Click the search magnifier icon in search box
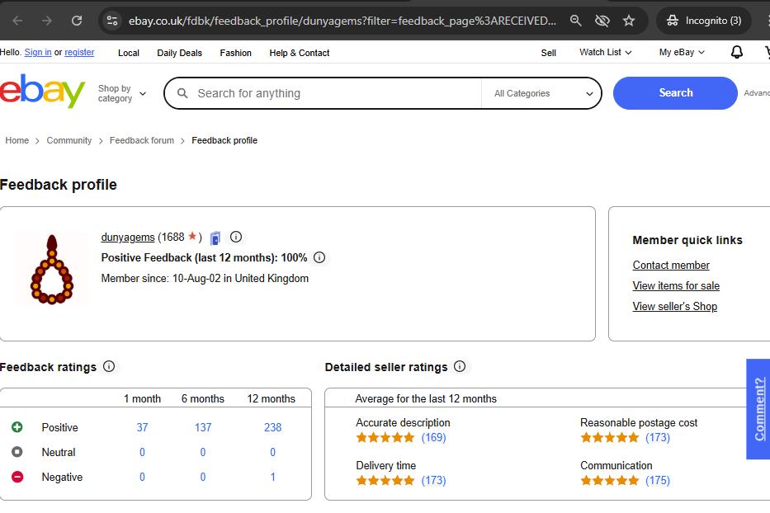The width and height of the screenshot is (770, 513). (182, 92)
